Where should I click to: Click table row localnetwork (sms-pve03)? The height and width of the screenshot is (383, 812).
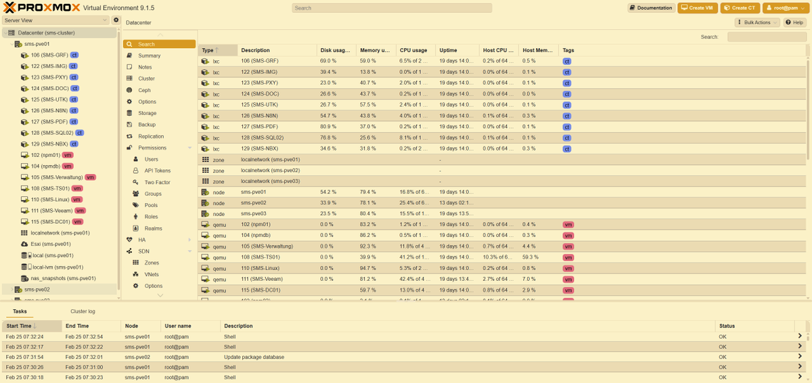[503, 181]
